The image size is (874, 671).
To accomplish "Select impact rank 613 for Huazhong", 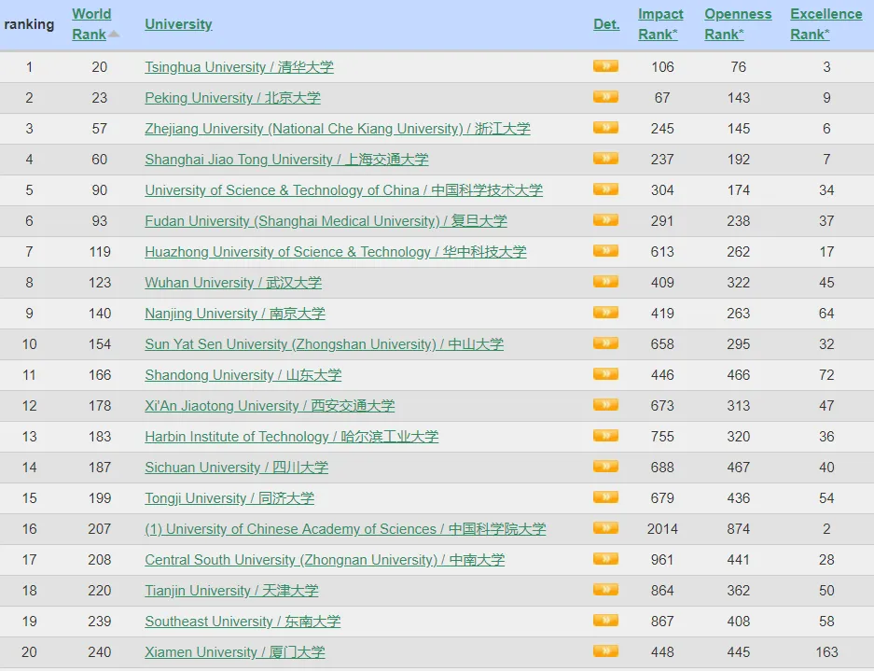I will (x=662, y=252).
